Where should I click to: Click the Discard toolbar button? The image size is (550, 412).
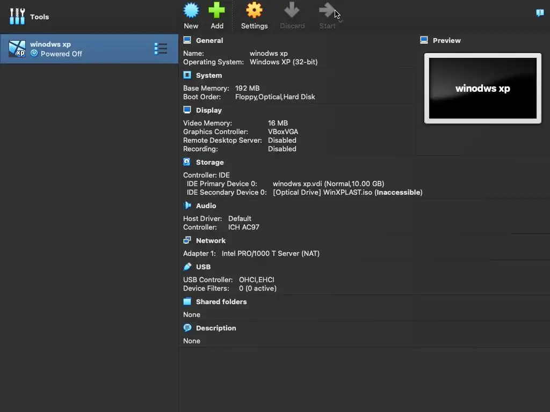pyautogui.click(x=292, y=16)
